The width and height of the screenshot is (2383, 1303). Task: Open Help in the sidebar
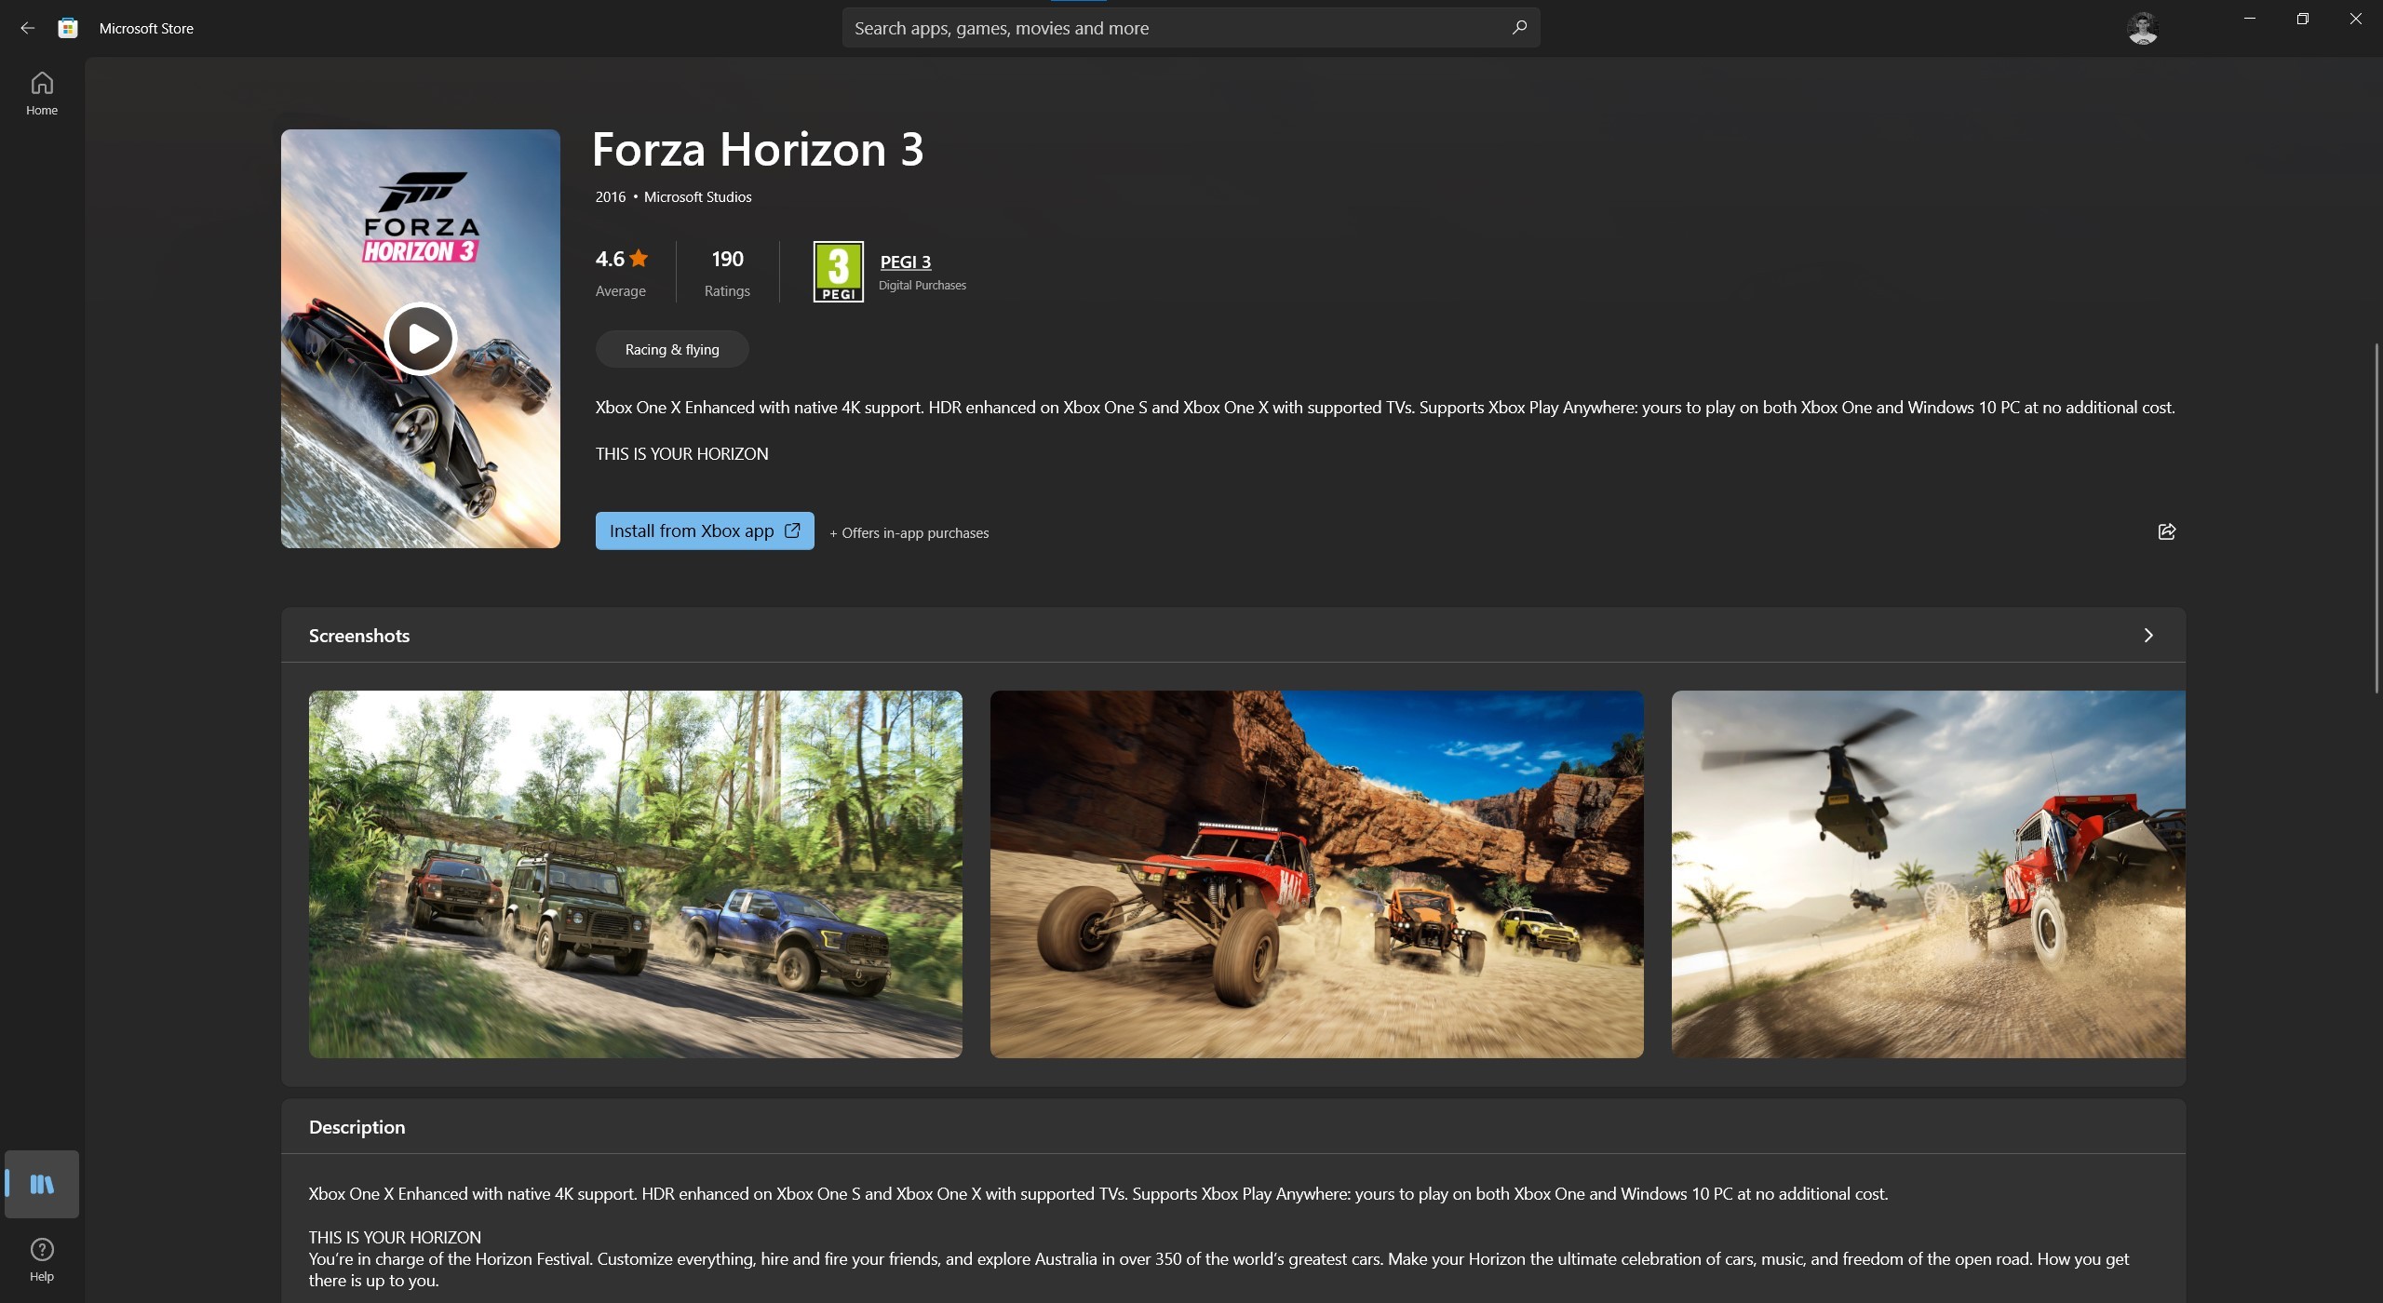click(x=42, y=1260)
